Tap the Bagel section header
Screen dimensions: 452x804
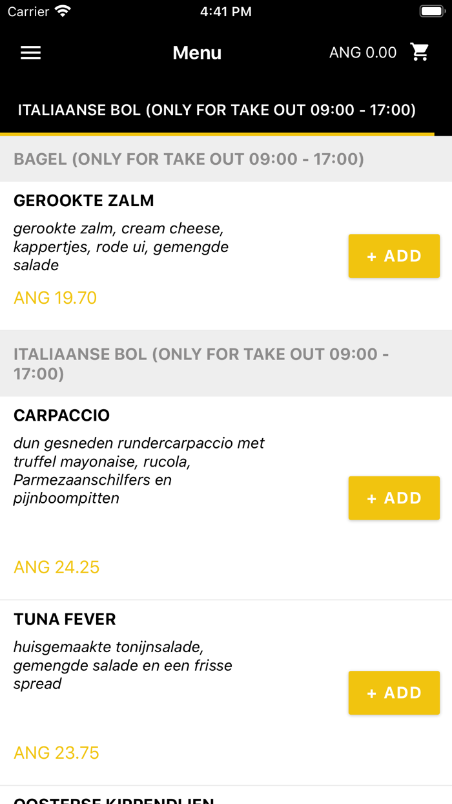point(189,159)
